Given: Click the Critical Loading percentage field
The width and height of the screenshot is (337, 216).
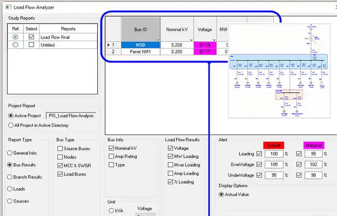Looking at the screenshot, I should pos(274,154).
